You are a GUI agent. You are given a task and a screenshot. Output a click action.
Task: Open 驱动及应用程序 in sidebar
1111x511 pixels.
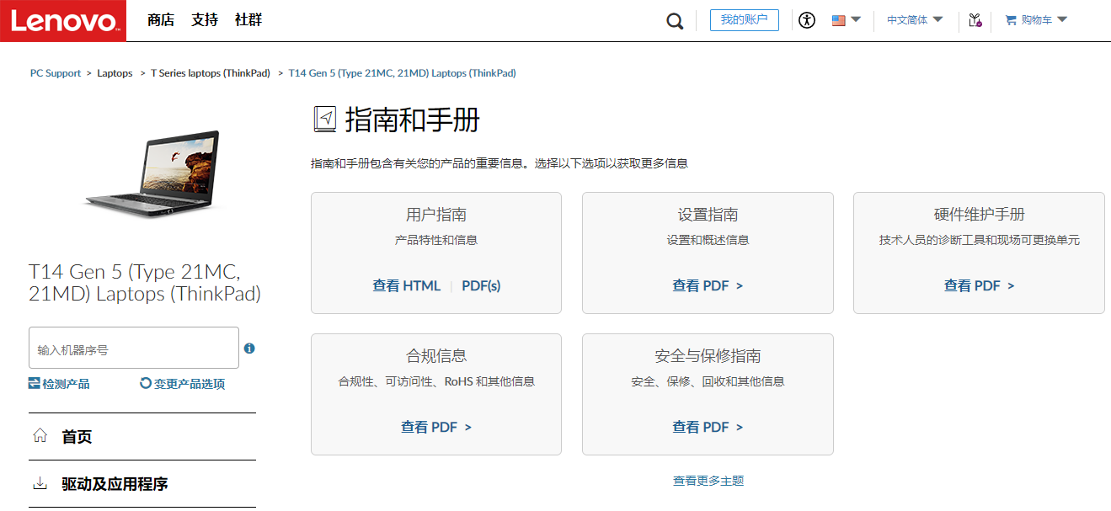(x=115, y=484)
